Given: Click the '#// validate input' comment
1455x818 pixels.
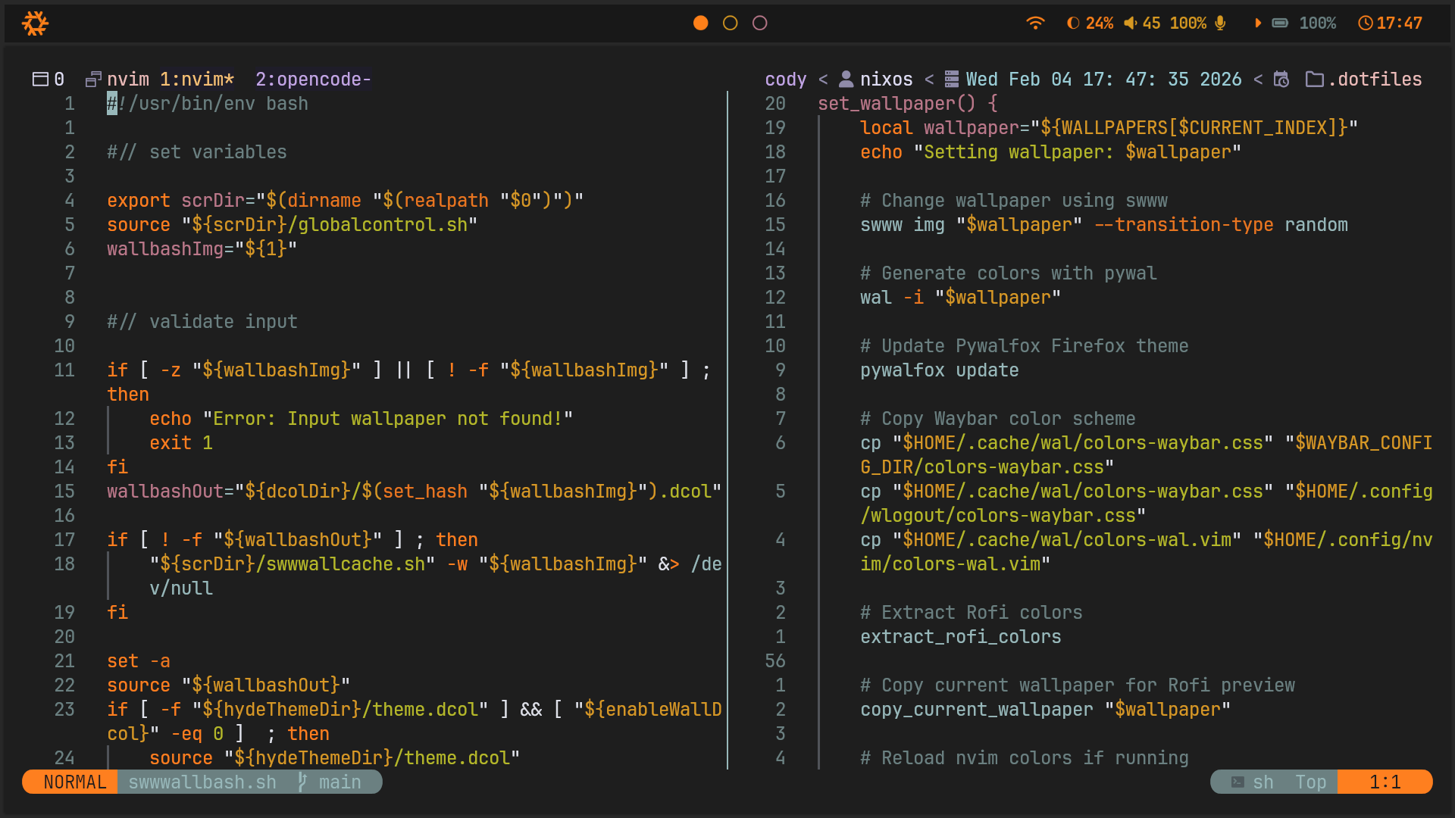Looking at the screenshot, I should point(202,322).
